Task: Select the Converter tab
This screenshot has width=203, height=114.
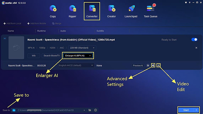Action: tap(92, 11)
